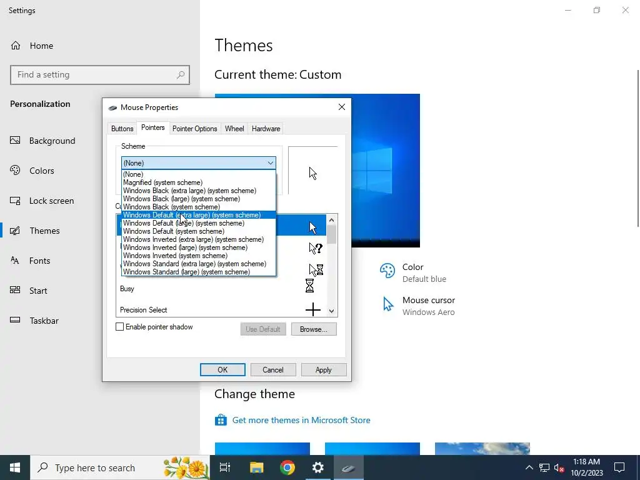Show hidden system tray icons
Viewport: 640px width, 480px height.
pyautogui.click(x=529, y=467)
